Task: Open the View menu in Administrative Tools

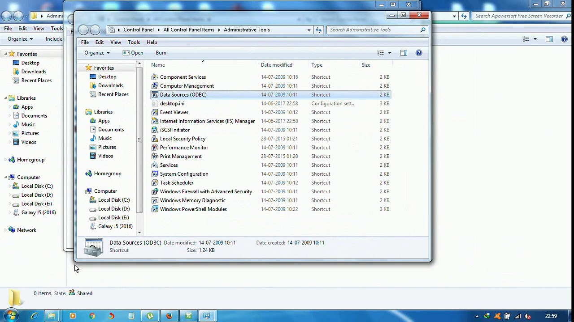Action: [116, 42]
